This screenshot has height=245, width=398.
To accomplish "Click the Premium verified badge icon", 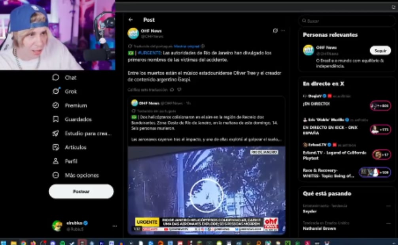I will 56,105.
